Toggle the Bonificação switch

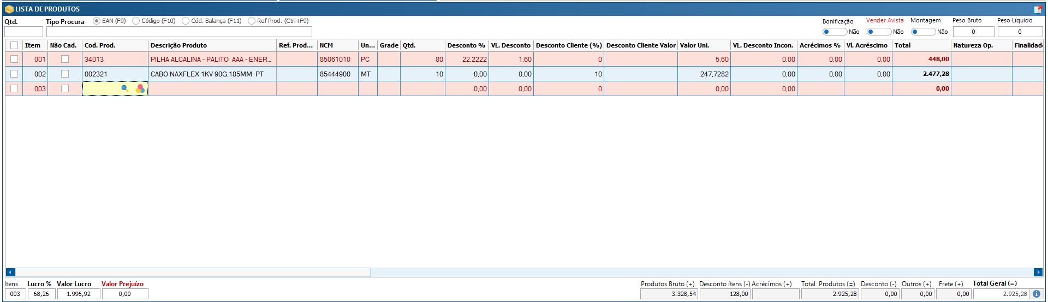tap(834, 32)
